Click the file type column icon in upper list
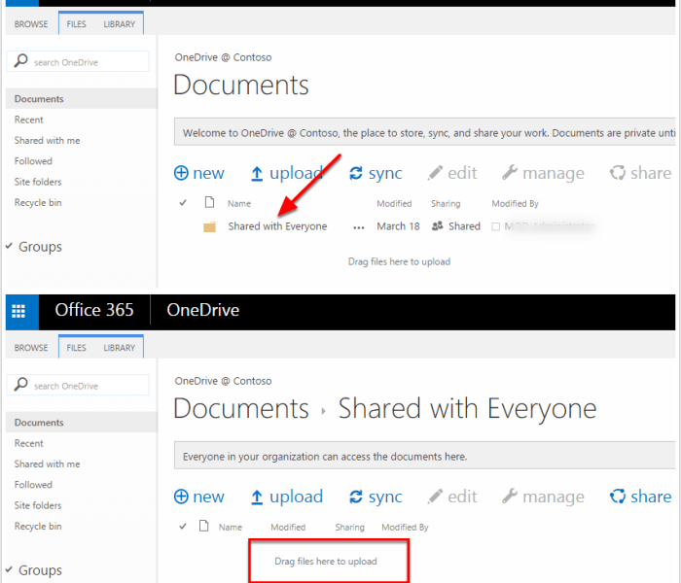The width and height of the screenshot is (681, 583). pos(210,202)
